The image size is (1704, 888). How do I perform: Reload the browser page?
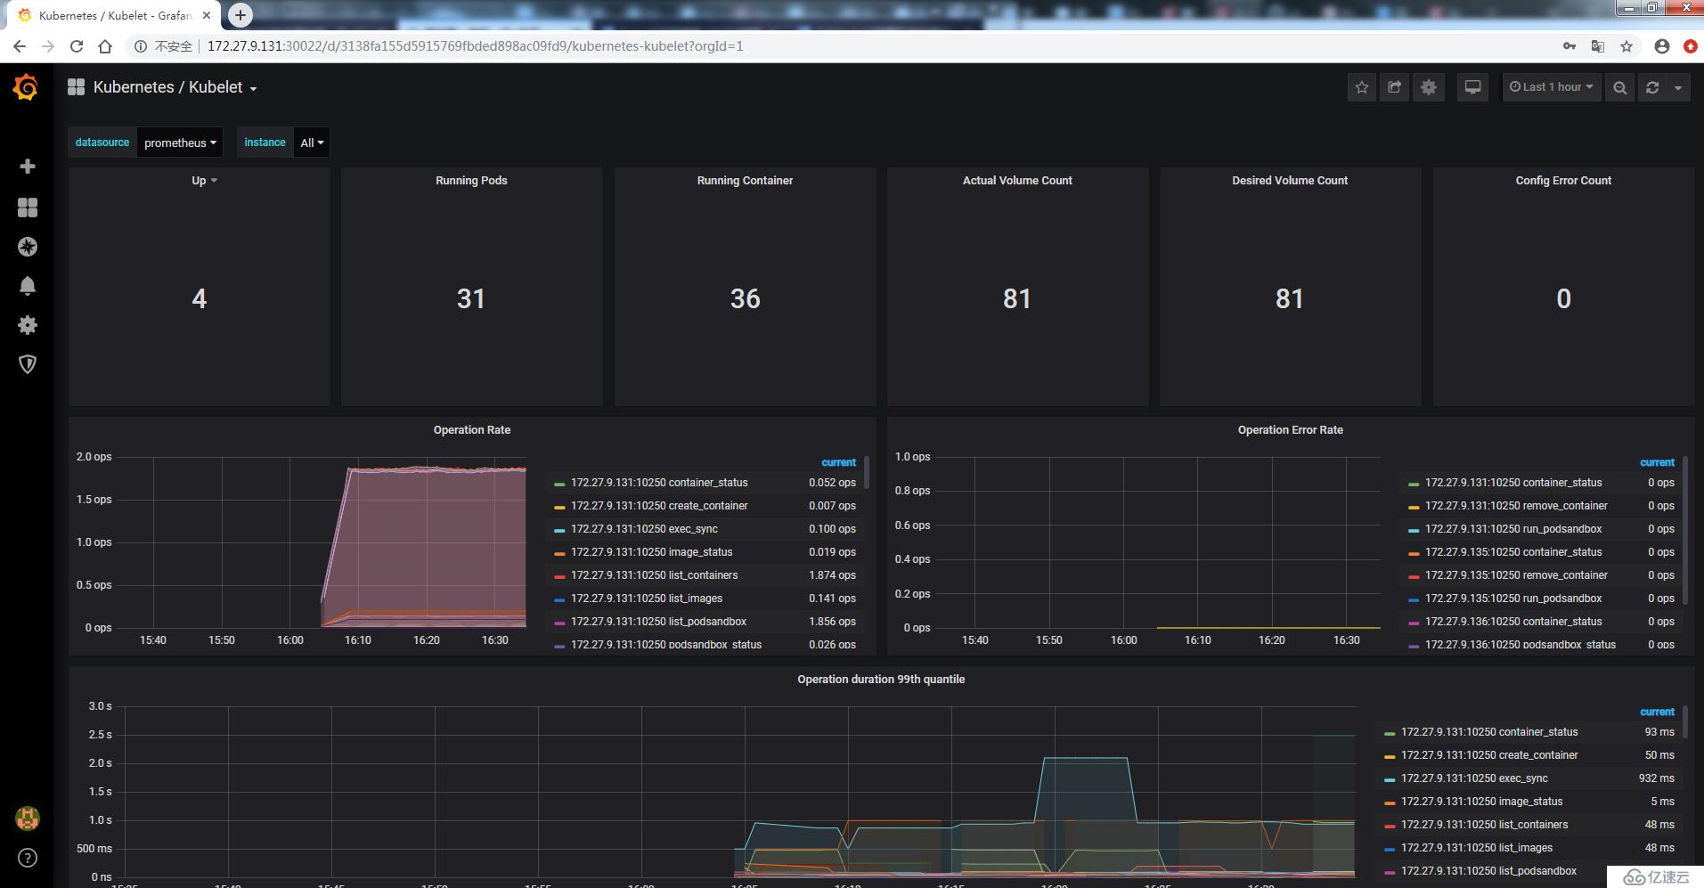coord(77,46)
